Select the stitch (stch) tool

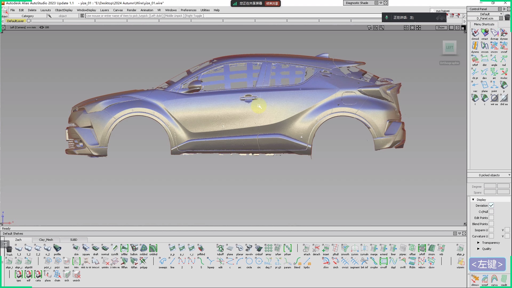click(x=67, y=275)
